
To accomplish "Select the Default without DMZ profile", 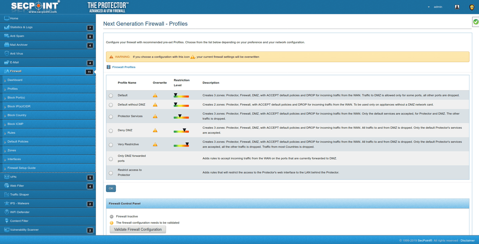I will [x=111, y=105].
